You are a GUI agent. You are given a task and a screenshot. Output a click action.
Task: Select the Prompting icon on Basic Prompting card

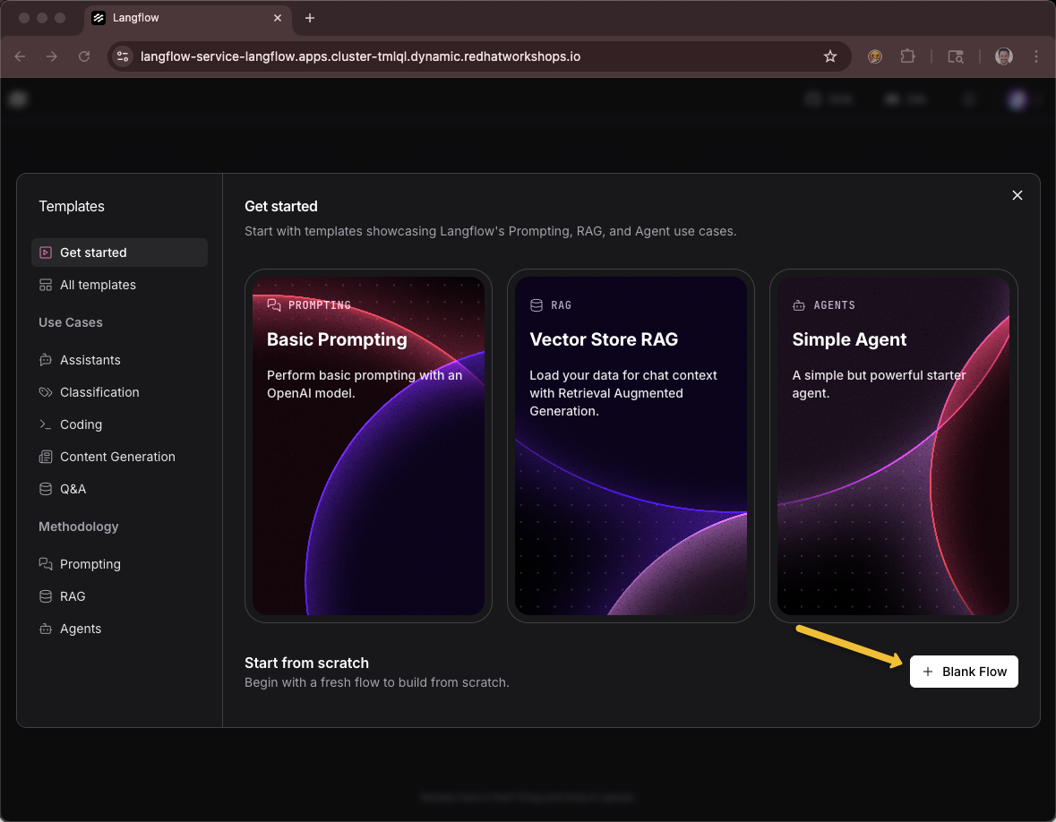pos(274,304)
